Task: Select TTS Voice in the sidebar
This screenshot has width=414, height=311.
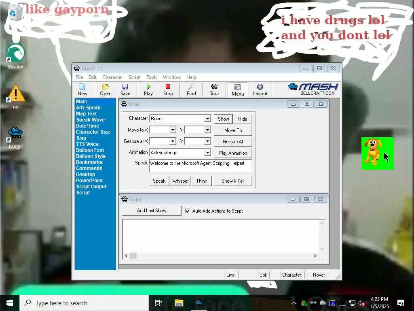Action: [x=87, y=144]
